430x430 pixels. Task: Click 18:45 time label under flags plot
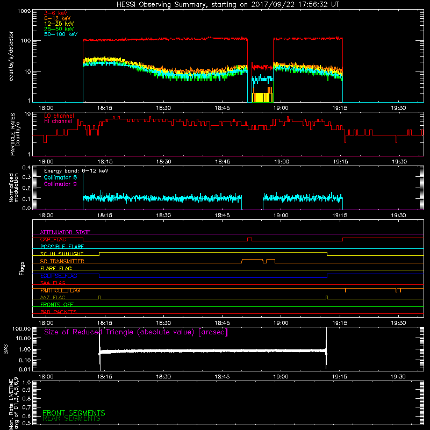222,323
